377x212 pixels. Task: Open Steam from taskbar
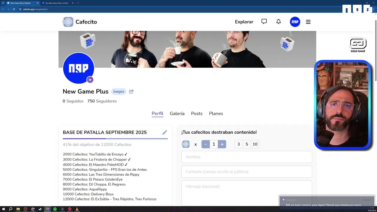click(40, 209)
